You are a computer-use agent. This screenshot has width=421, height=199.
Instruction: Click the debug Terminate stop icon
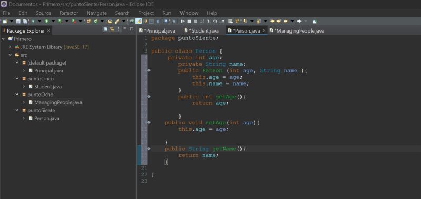[196, 21]
